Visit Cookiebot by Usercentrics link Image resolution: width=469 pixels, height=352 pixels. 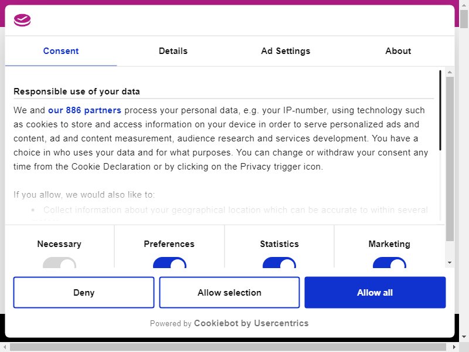[252, 323]
